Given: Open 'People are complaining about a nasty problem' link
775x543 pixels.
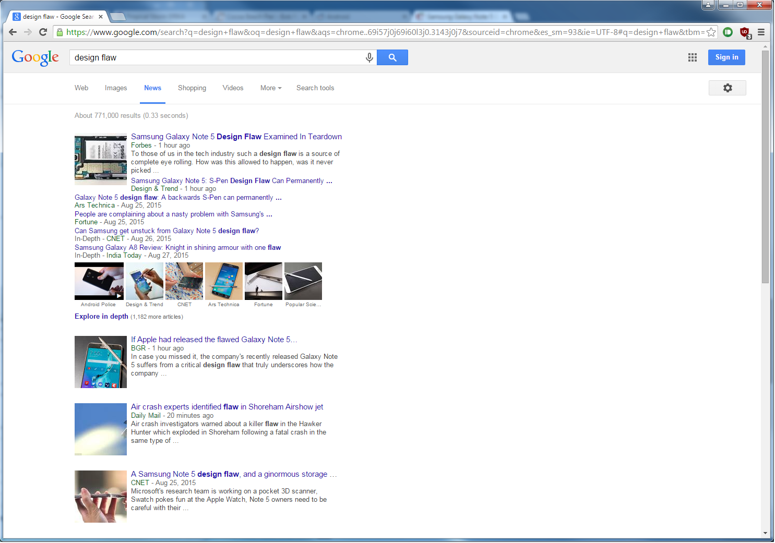Looking at the screenshot, I should coord(173,214).
